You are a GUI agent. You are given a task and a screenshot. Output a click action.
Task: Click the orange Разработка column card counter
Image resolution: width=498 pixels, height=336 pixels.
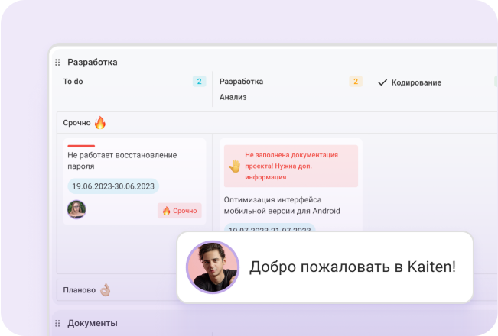pos(355,81)
